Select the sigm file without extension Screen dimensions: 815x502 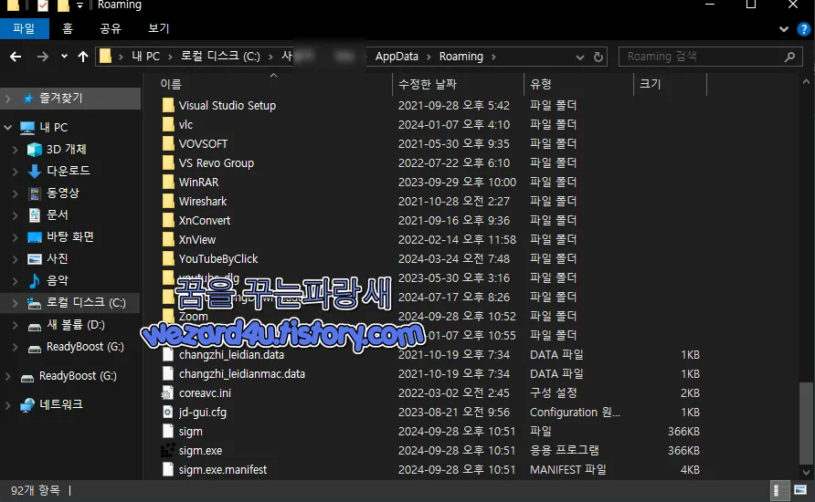(190, 432)
